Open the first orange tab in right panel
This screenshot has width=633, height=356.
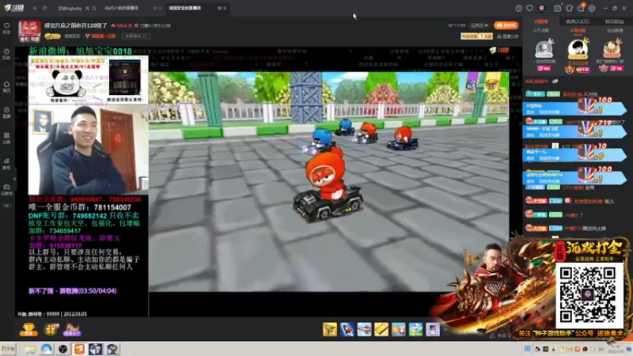(541, 21)
